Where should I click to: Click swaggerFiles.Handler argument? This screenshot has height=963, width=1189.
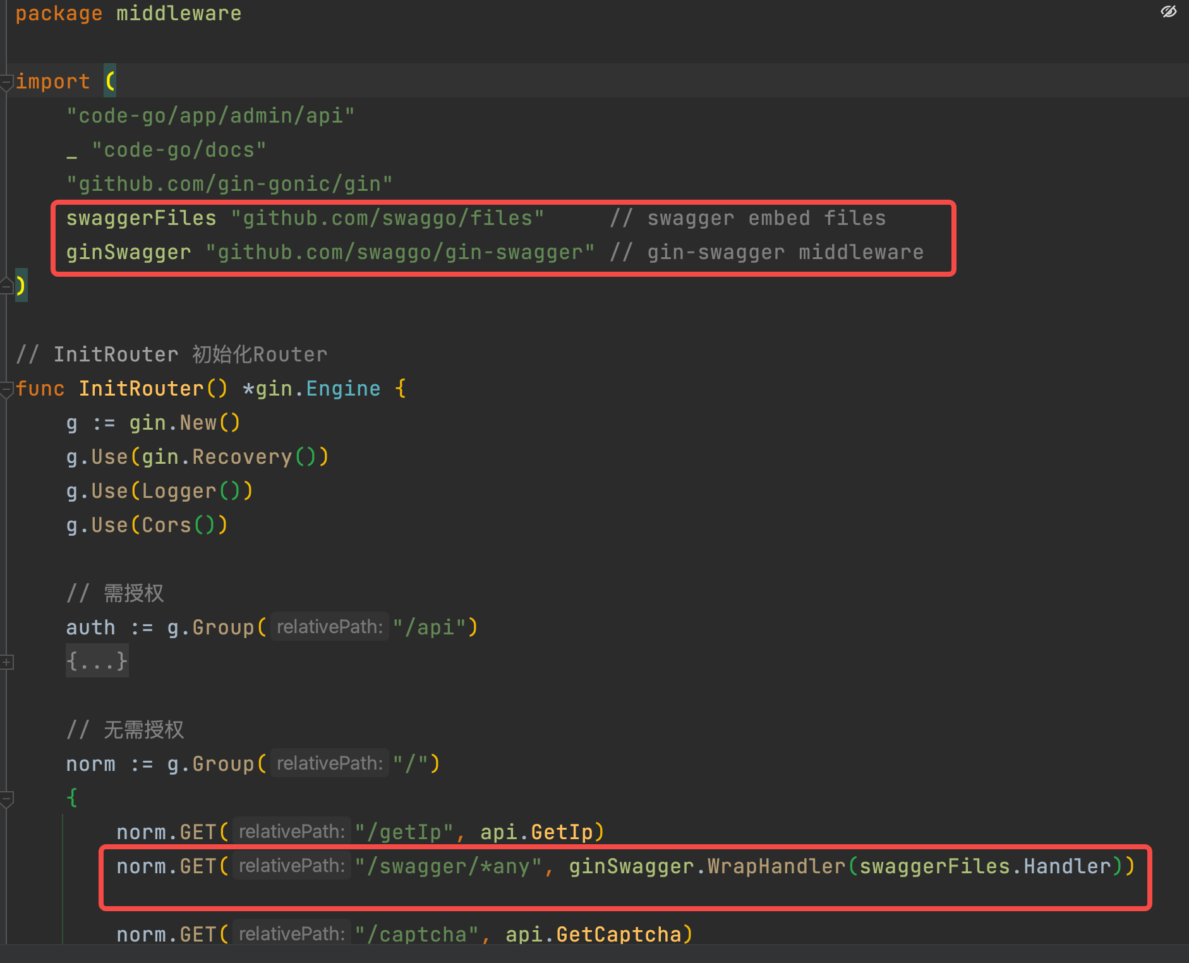[x=986, y=866]
